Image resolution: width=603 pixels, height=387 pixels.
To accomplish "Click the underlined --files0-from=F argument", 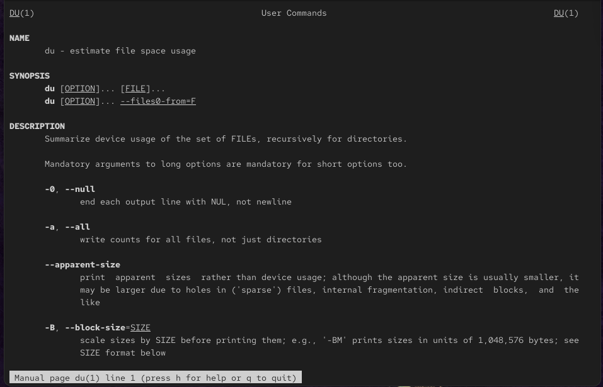I will (158, 101).
